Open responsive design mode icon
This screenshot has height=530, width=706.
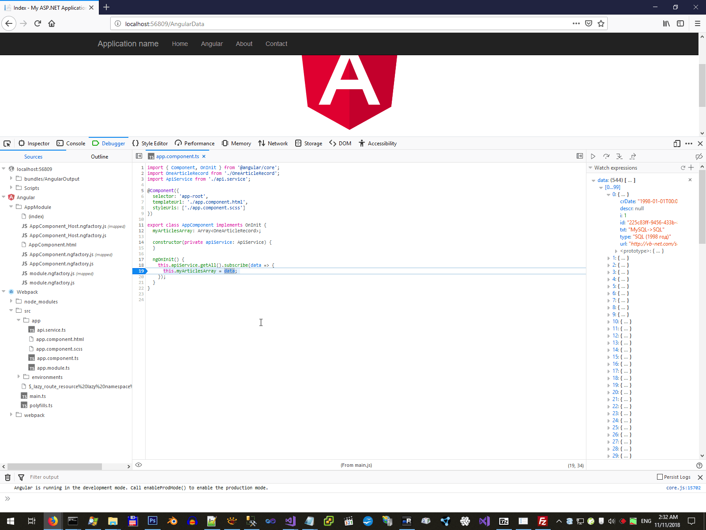pos(677,144)
